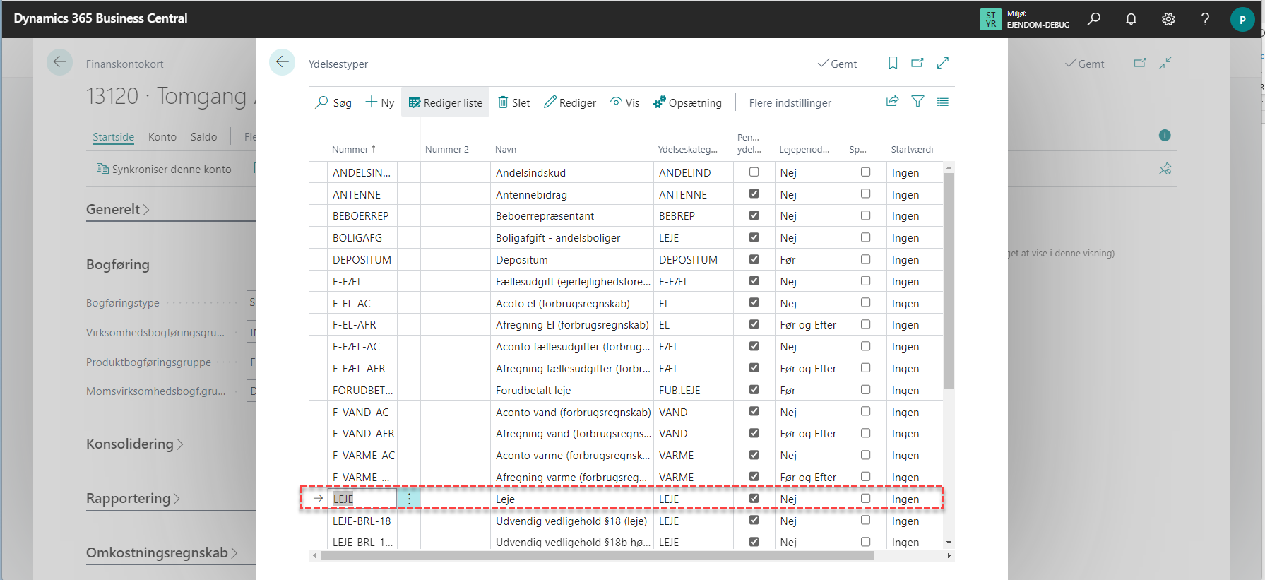Image resolution: width=1265 pixels, height=580 pixels.
Task: Select the Konto tab
Action: tap(162, 137)
